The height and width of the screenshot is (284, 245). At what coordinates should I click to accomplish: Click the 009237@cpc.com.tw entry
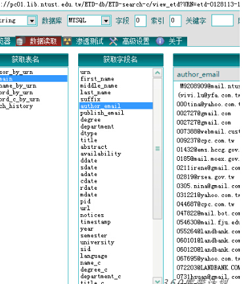(206, 140)
